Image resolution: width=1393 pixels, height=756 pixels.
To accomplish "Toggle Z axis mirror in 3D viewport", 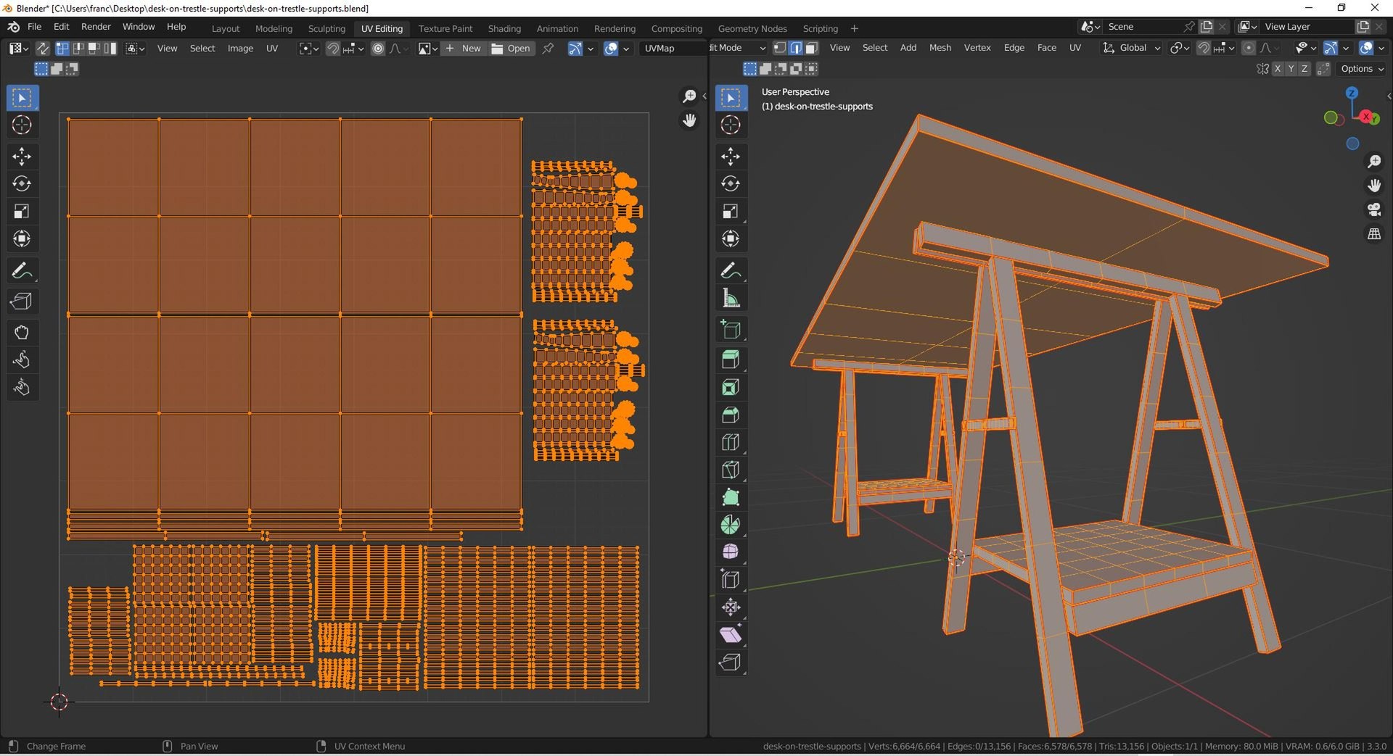I will 1304,69.
